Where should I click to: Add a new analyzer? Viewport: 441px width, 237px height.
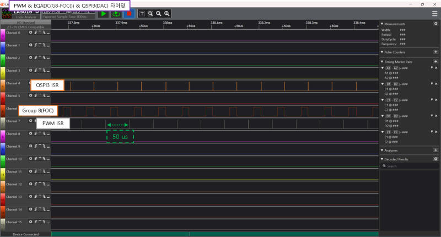(435, 150)
